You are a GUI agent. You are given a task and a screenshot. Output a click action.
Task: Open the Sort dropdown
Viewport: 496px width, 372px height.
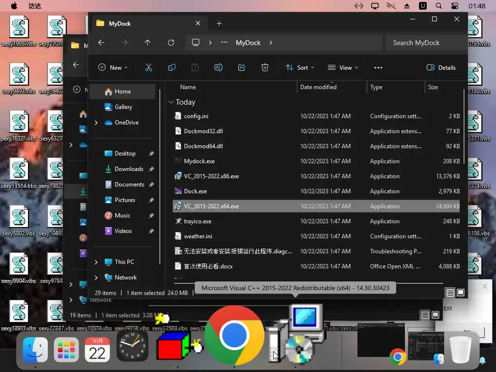[x=299, y=67]
